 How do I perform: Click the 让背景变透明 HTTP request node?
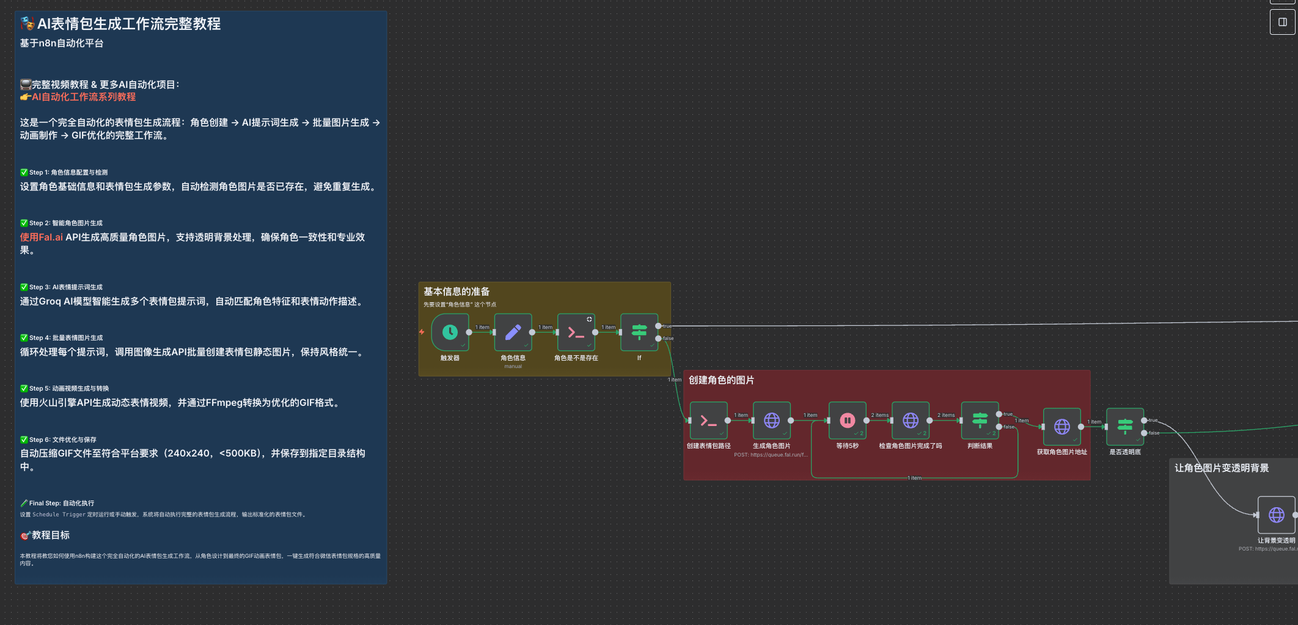(1276, 515)
